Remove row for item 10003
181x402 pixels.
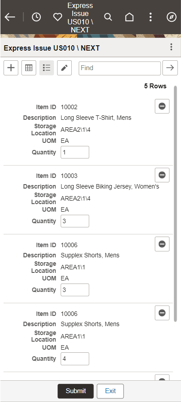162,175
